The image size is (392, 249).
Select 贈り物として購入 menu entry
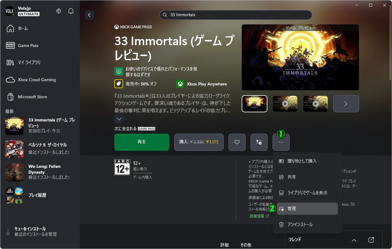pyautogui.click(x=307, y=161)
